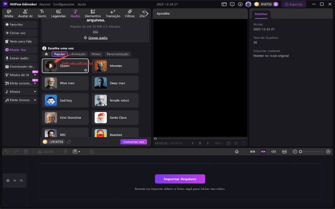This screenshot has height=209, width=335.
Task: Select the Animação voice category
Action: (x=78, y=54)
